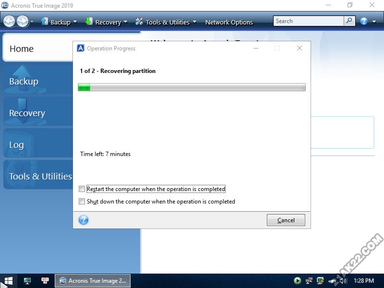Click the Operation Progress dialog title icon

coord(81,48)
